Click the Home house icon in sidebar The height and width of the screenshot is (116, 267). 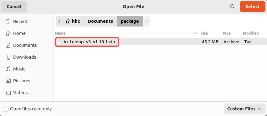pos(8,33)
